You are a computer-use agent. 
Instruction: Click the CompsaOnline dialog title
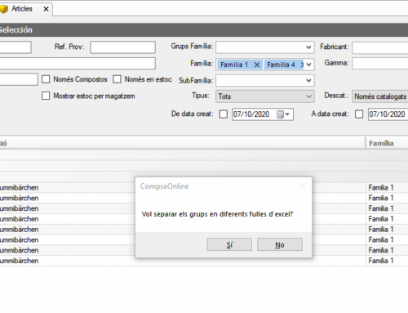coord(164,186)
